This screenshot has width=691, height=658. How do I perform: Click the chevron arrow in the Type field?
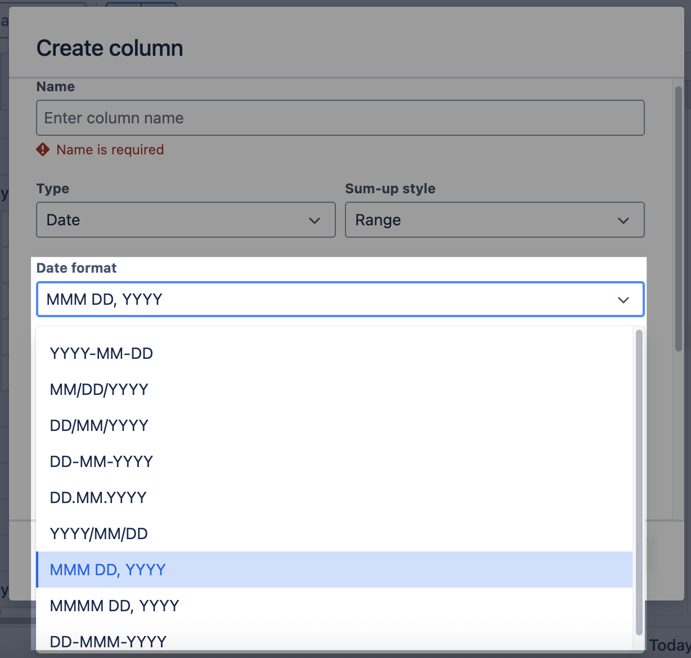(x=315, y=220)
